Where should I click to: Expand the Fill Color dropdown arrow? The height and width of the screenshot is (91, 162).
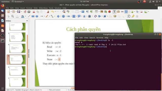25,16
